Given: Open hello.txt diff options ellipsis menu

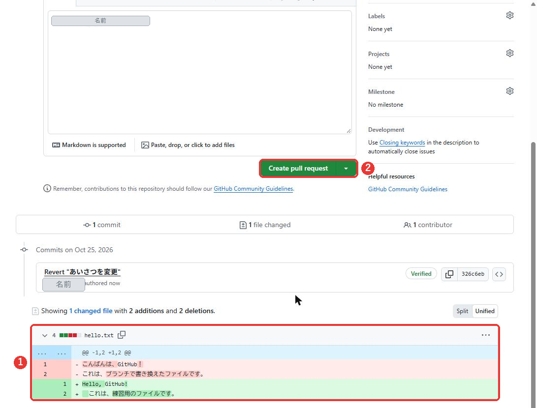Looking at the screenshot, I should pos(486,335).
